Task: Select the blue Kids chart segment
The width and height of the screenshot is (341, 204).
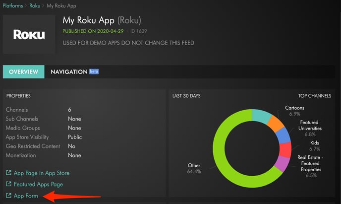Action: (284, 136)
